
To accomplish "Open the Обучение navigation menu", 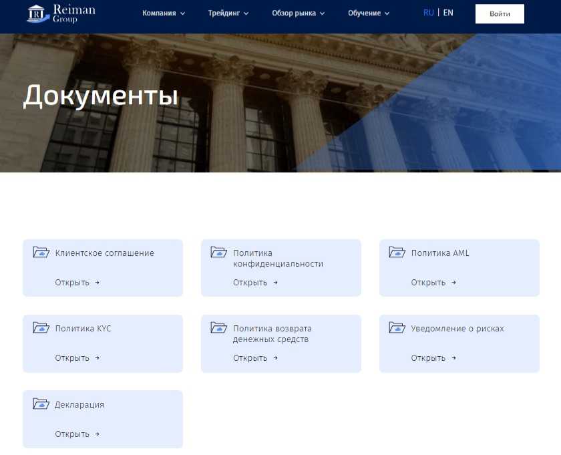I will [x=368, y=13].
